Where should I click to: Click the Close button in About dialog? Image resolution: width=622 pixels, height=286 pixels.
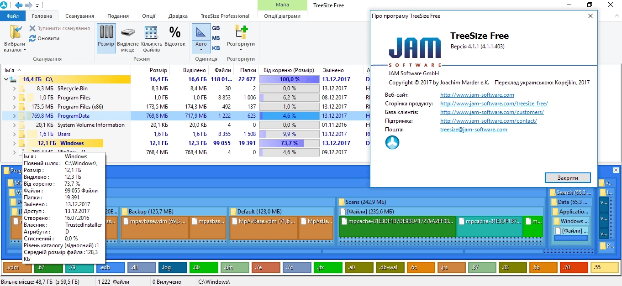pos(568,177)
